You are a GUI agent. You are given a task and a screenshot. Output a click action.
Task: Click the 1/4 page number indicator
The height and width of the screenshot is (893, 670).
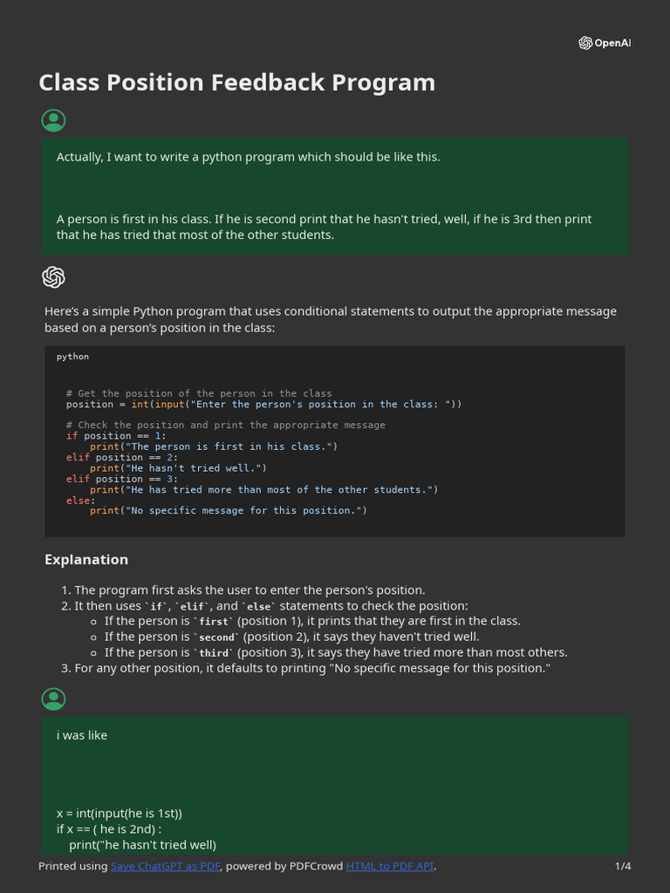click(x=622, y=866)
